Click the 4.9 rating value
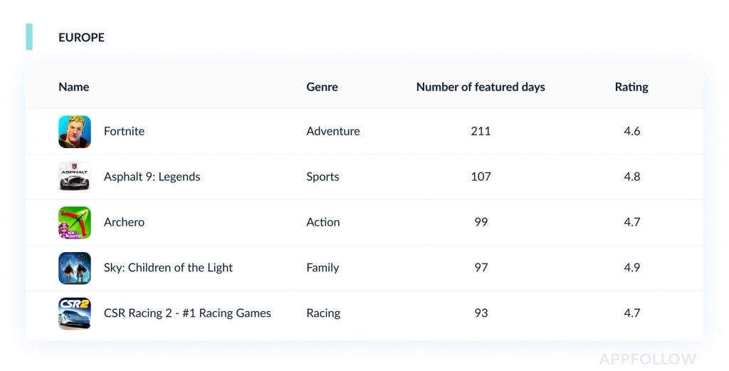The width and height of the screenshot is (729, 371). coord(631,268)
